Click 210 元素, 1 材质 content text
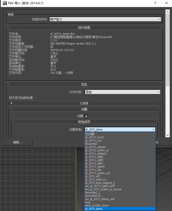The image size is (172, 211). pyautogui.click(x=62, y=73)
